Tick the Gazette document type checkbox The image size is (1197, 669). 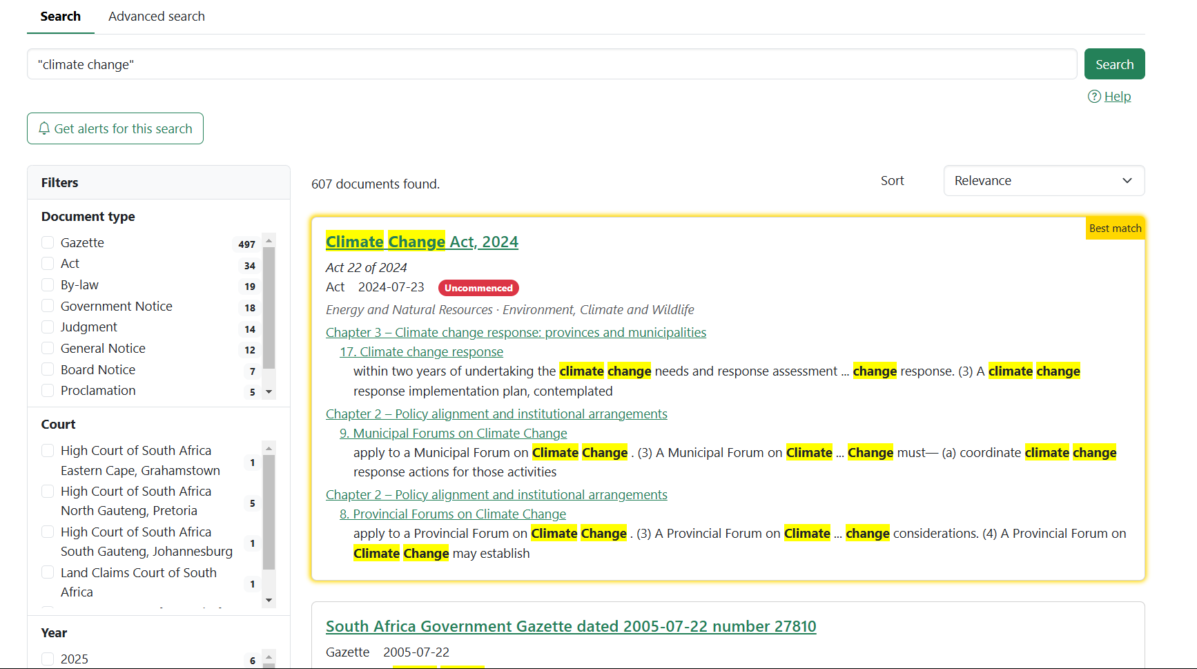click(48, 242)
